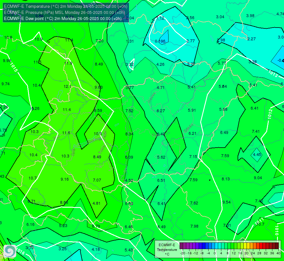This screenshot has width=284, height=261.
Task: Click the 7.62 temperature value
Action: tap(194, 203)
